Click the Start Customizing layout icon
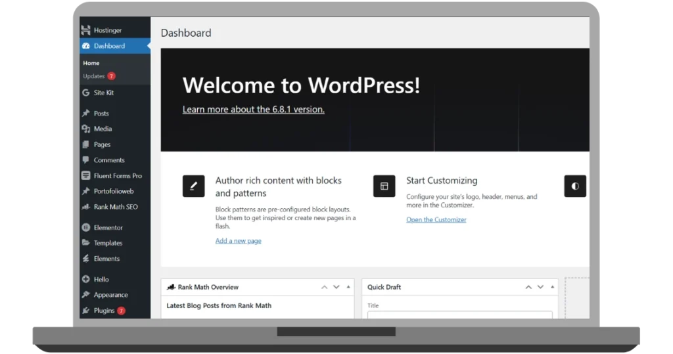The width and height of the screenshot is (673, 354). point(384,187)
